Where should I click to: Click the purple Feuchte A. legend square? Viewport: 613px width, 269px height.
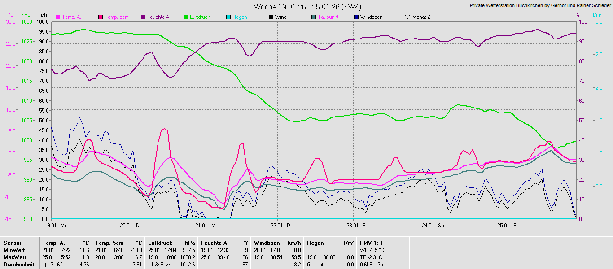[143, 17]
